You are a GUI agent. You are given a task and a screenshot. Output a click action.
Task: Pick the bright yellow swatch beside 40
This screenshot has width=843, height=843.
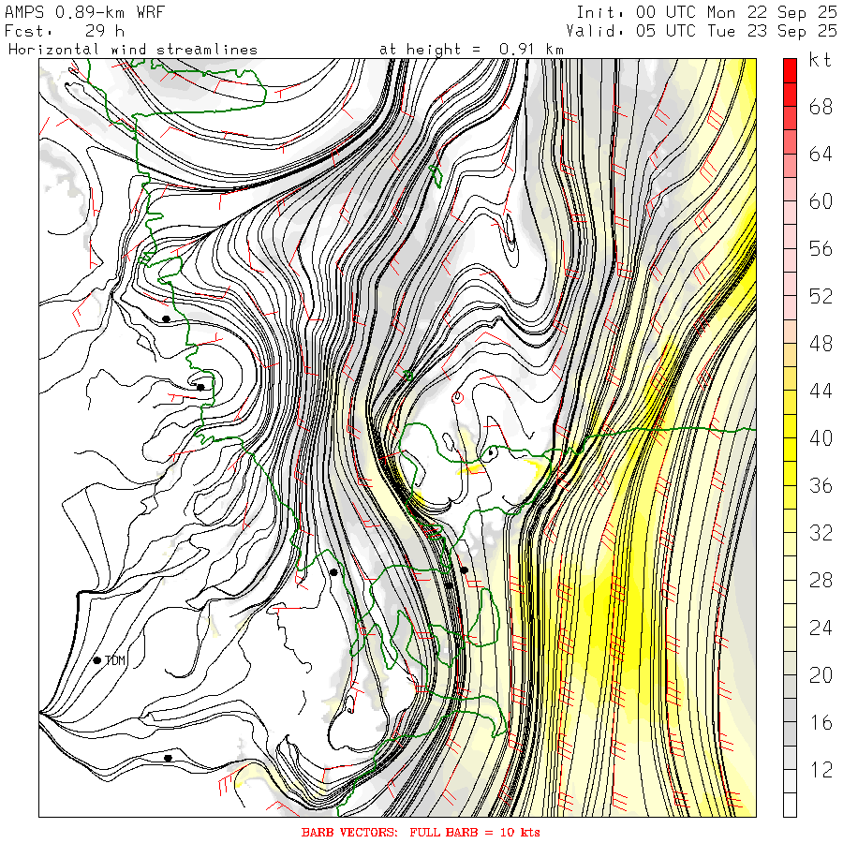click(x=790, y=450)
